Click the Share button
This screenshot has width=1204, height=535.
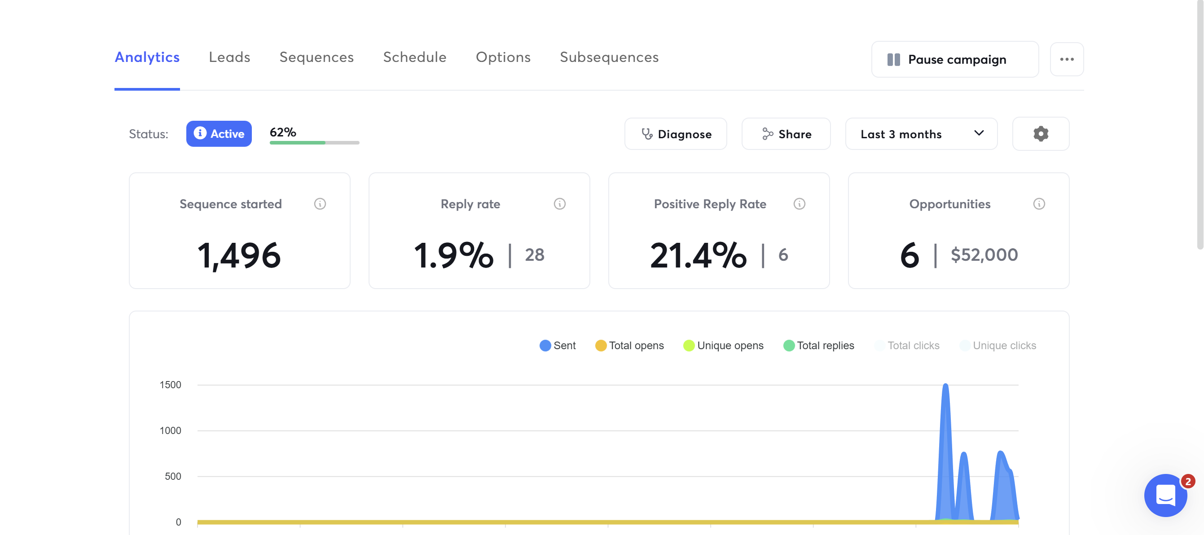coord(786,134)
